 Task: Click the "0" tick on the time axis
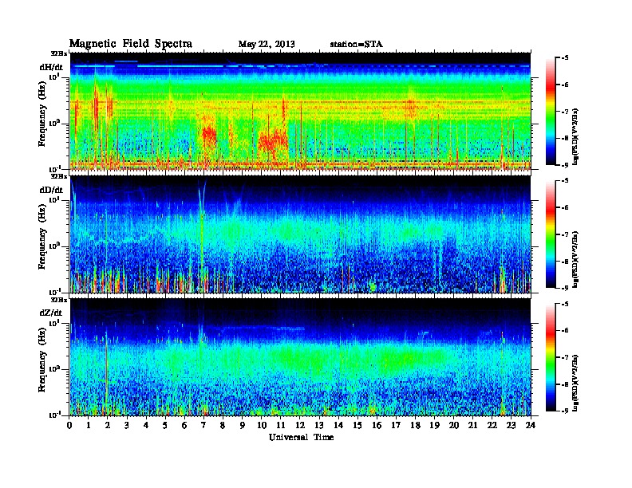(x=69, y=425)
